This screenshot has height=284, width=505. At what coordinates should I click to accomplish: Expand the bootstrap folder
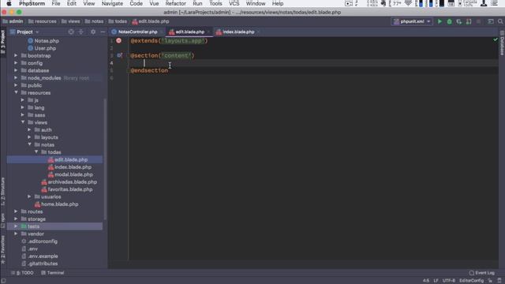[x=16, y=56]
